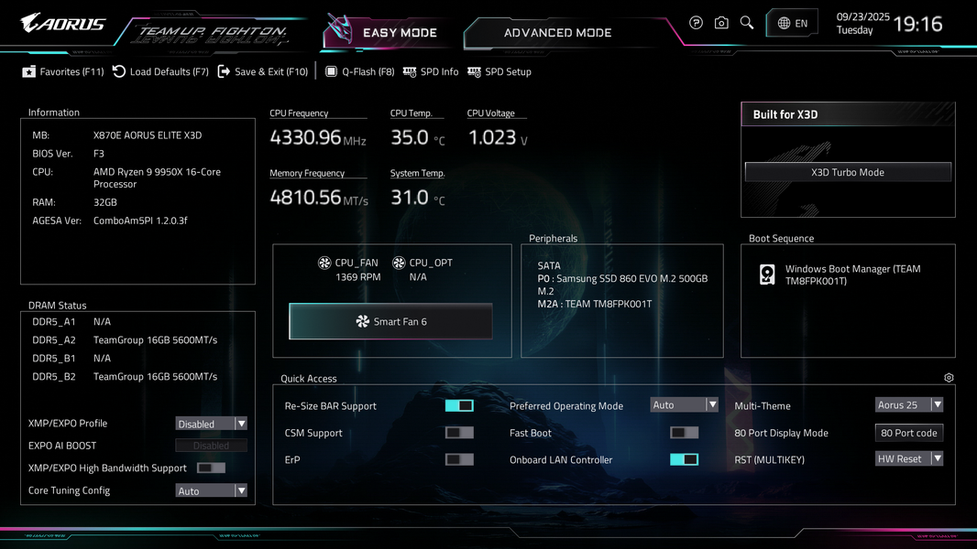This screenshot has height=549, width=977.
Task: Open Quick Access settings gear
Action: [x=949, y=377]
